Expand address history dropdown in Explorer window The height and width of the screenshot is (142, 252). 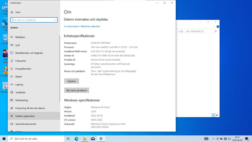coord(179,31)
